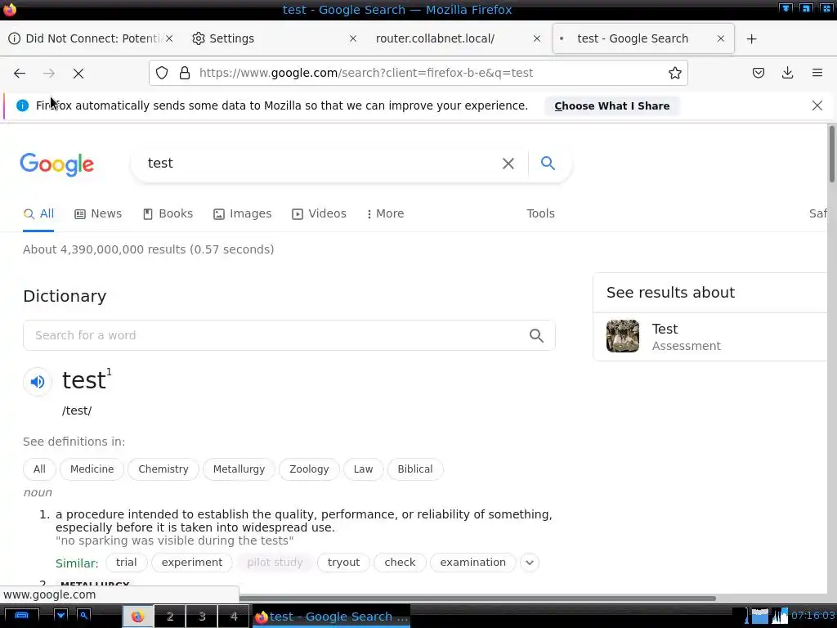837x628 pixels.
Task: Click the horizontal page scrollbar thumb
Action: (x=477, y=599)
